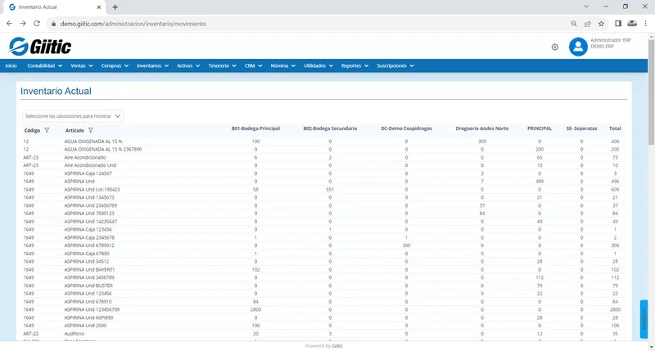Go back with browser back arrow
This screenshot has height=351, width=655.
[x=9, y=24]
